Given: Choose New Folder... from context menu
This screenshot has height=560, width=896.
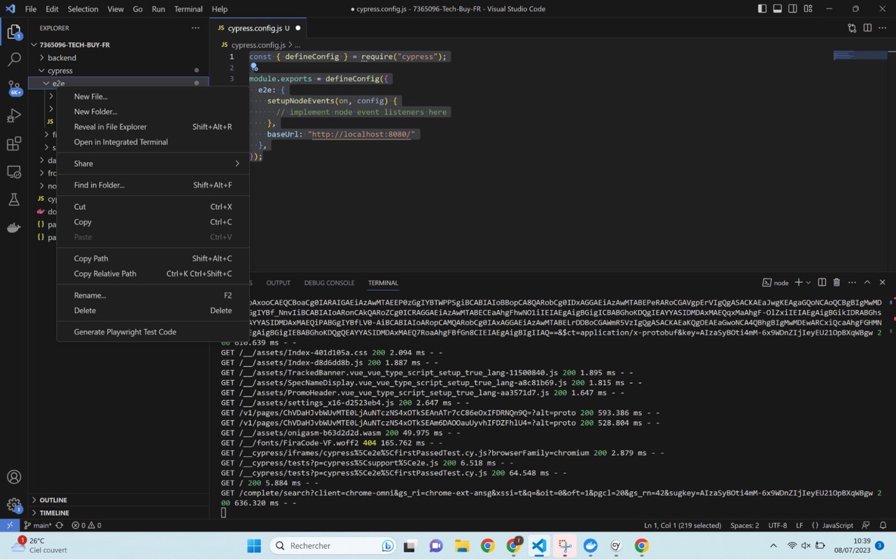Looking at the screenshot, I should [153, 112].
